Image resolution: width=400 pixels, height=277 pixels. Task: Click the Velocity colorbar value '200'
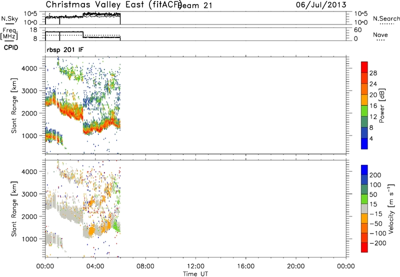pos(375,175)
